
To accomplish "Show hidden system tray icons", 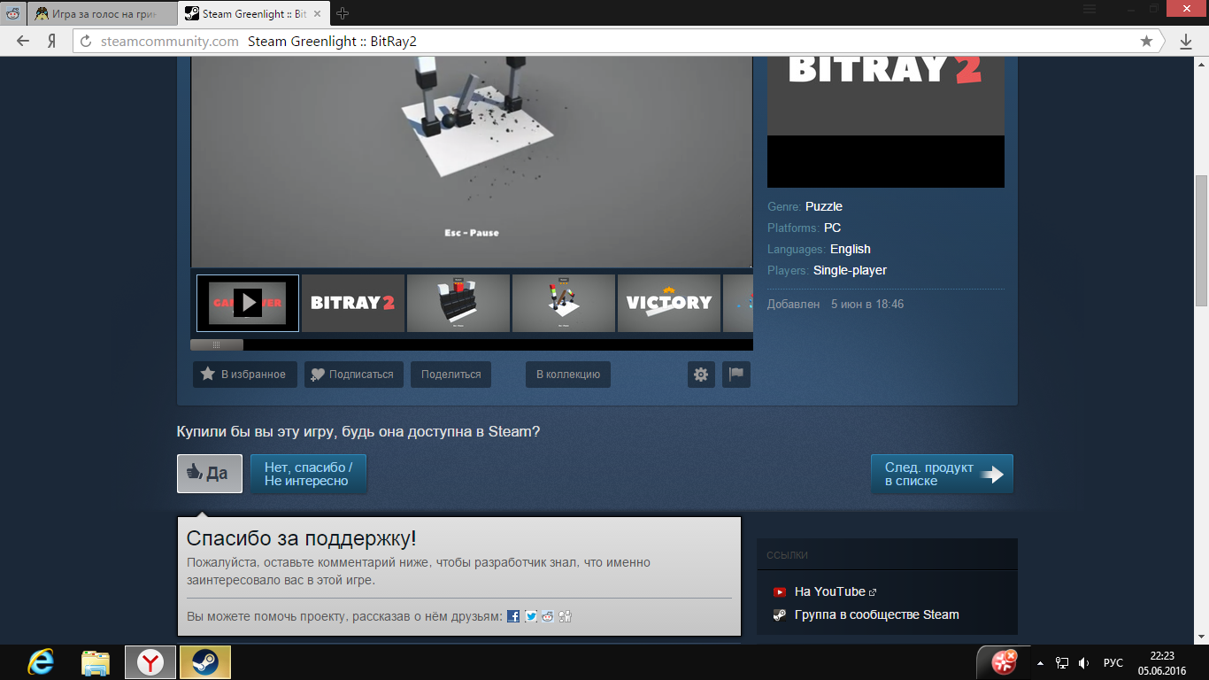I will [1041, 662].
